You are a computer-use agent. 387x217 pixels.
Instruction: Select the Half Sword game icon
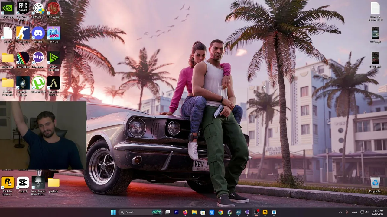pyautogui.click(x=54, y=10)
